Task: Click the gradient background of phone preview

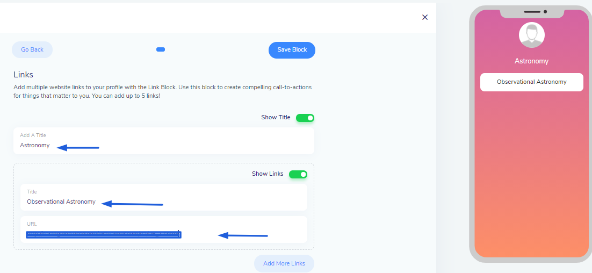Action: click(x=531, y=172)
